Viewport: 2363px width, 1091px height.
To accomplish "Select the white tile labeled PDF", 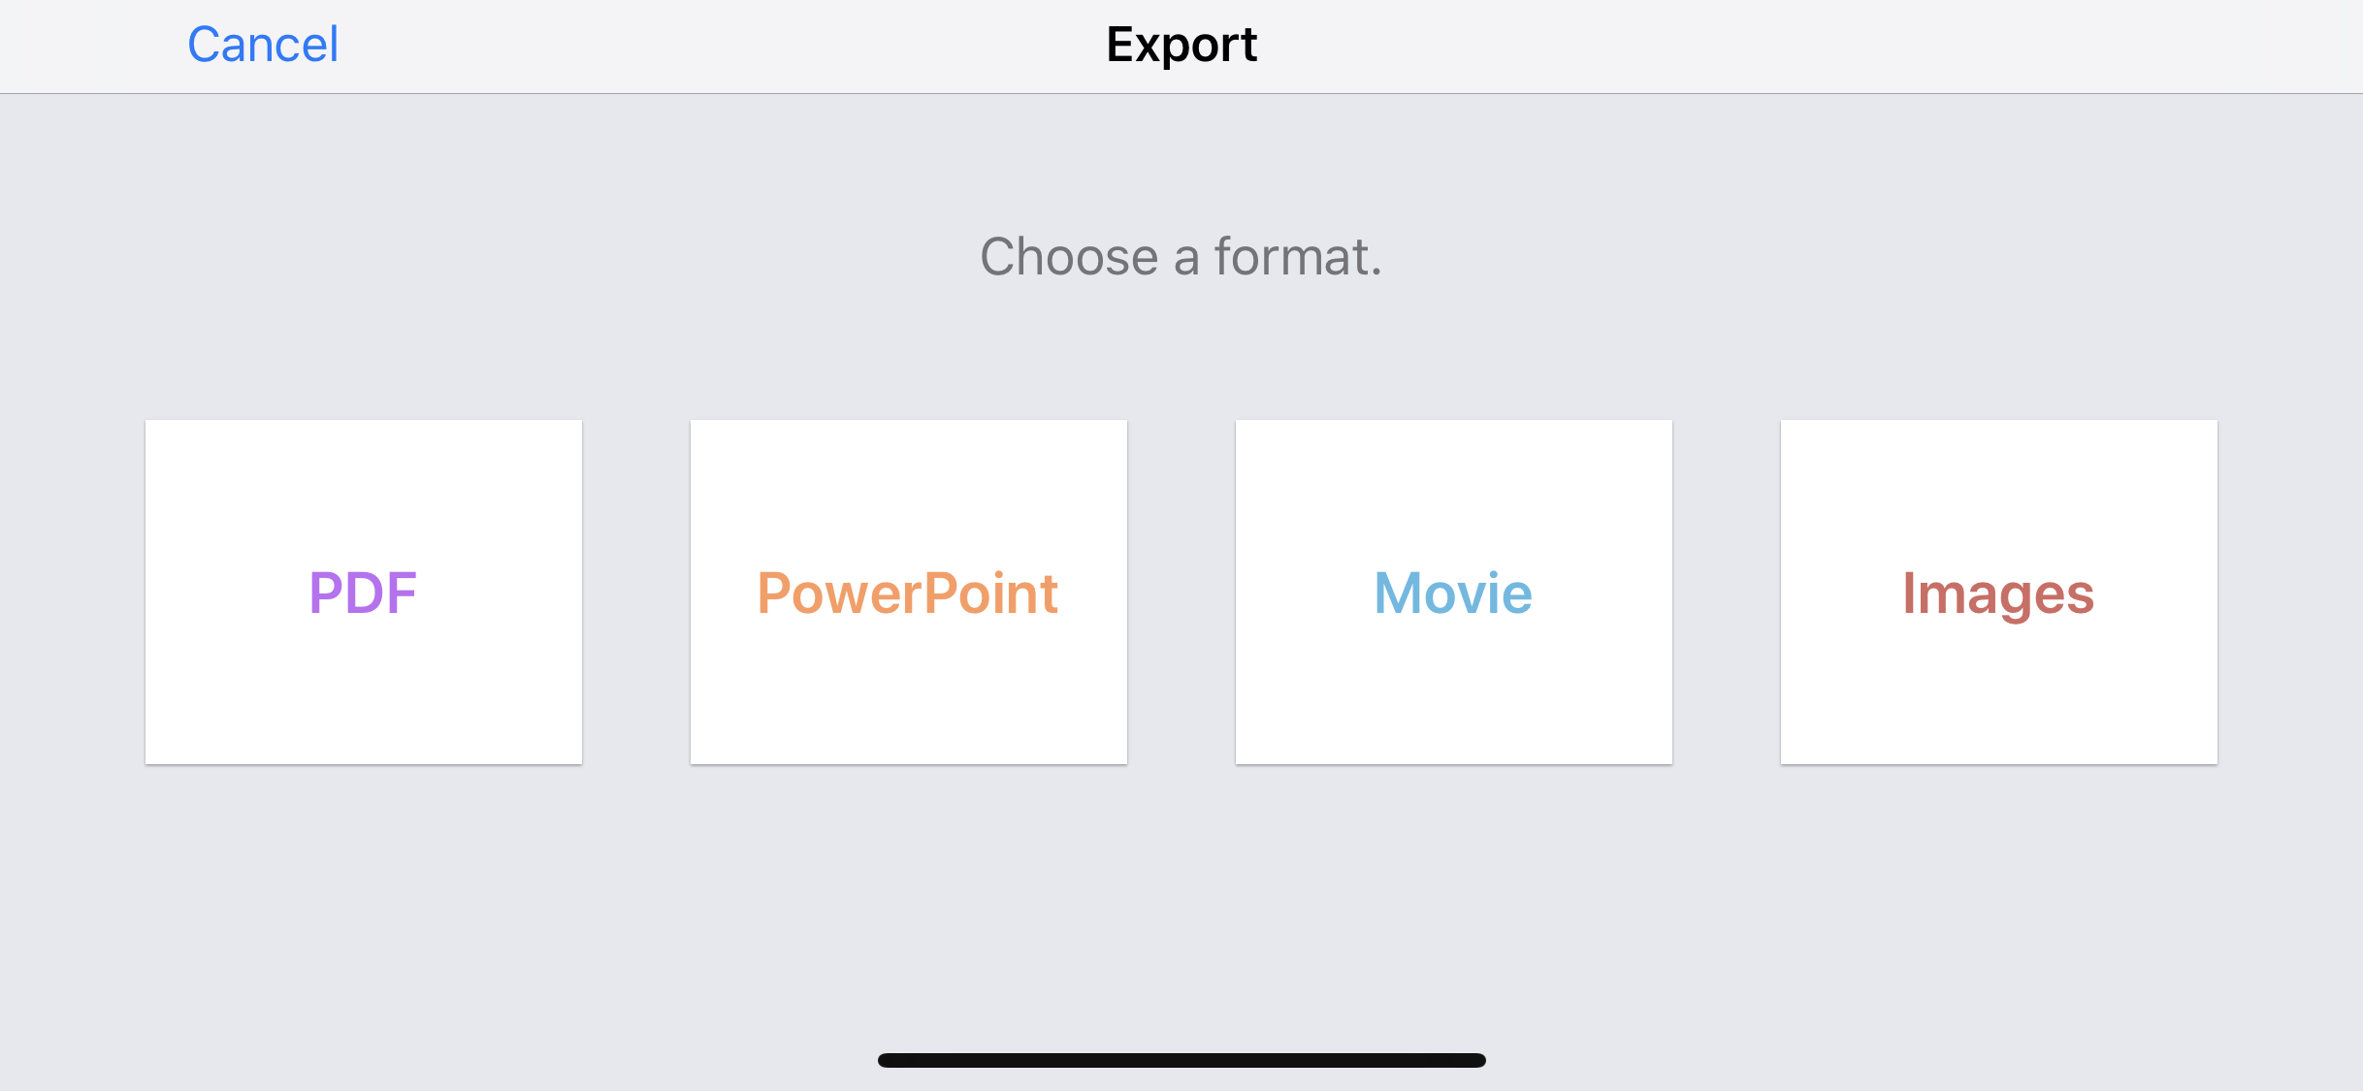I will coord(364,592).
